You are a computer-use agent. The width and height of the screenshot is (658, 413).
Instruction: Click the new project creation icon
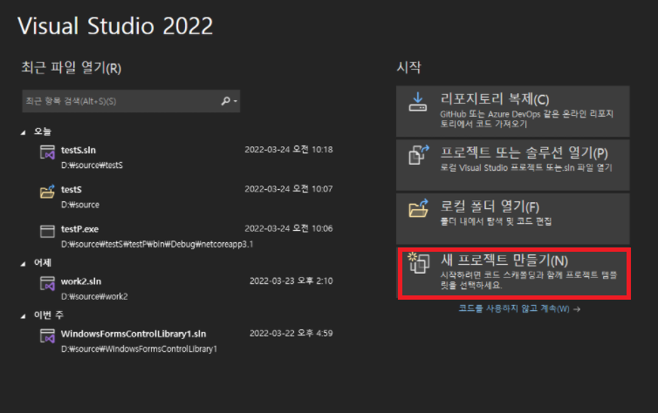pos(419,262)
